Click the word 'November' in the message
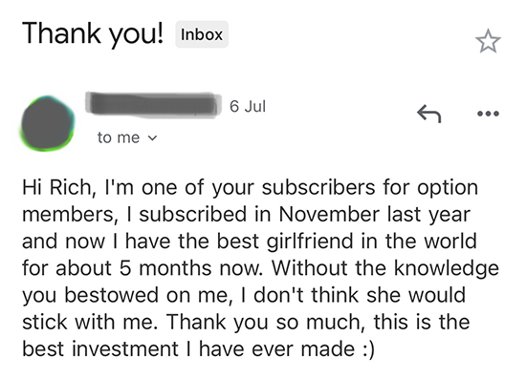The width and height of the screenshot is (526, 379). (329, 214)
